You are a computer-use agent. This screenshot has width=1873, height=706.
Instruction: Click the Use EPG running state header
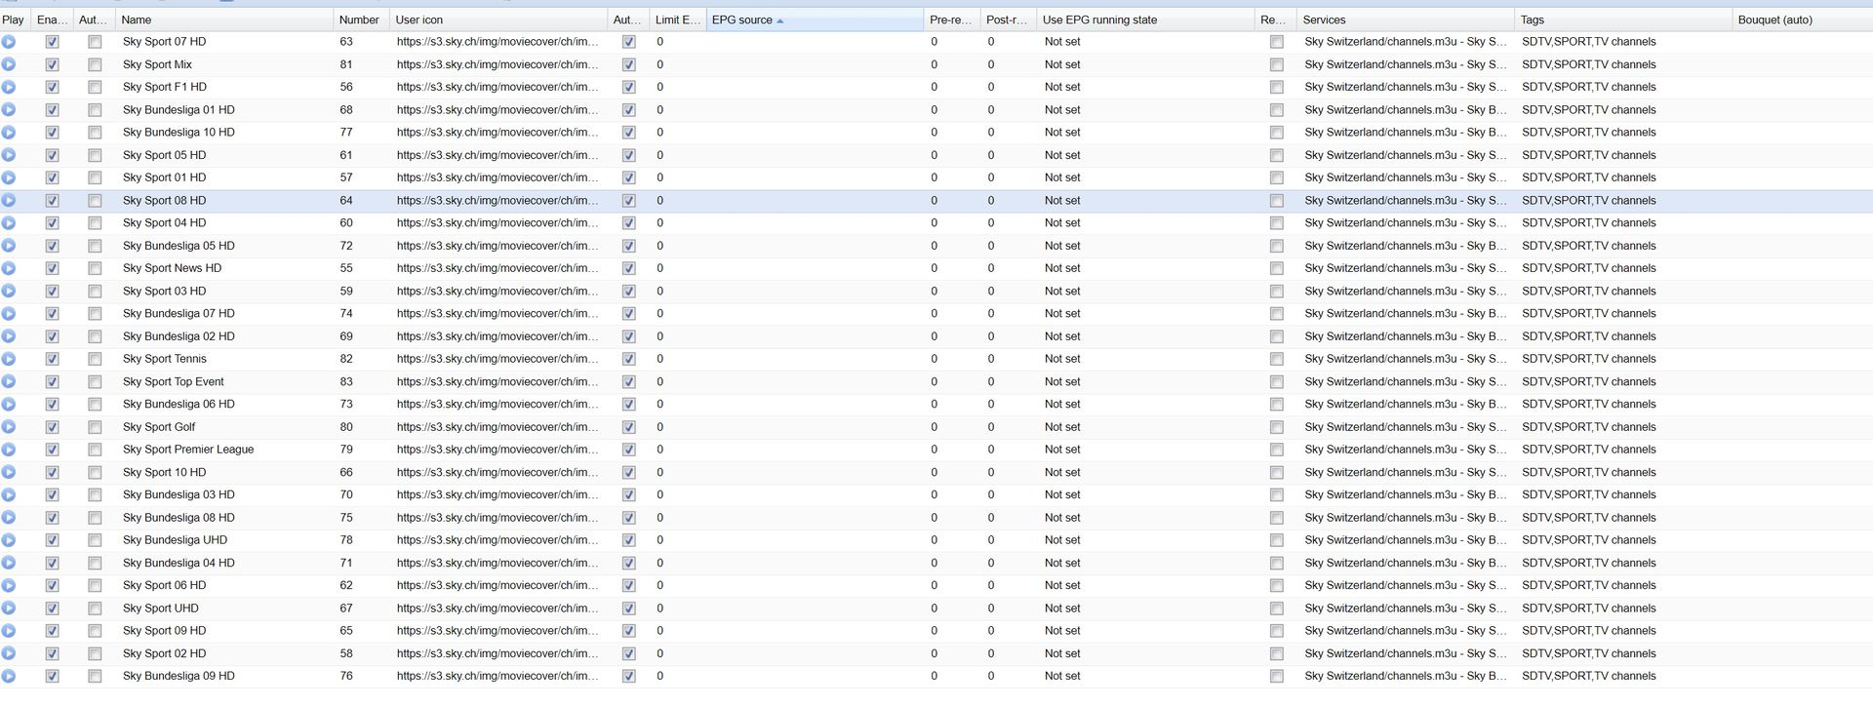point(1145,20)
